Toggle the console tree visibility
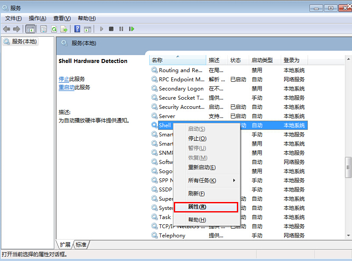 [31, 28]
